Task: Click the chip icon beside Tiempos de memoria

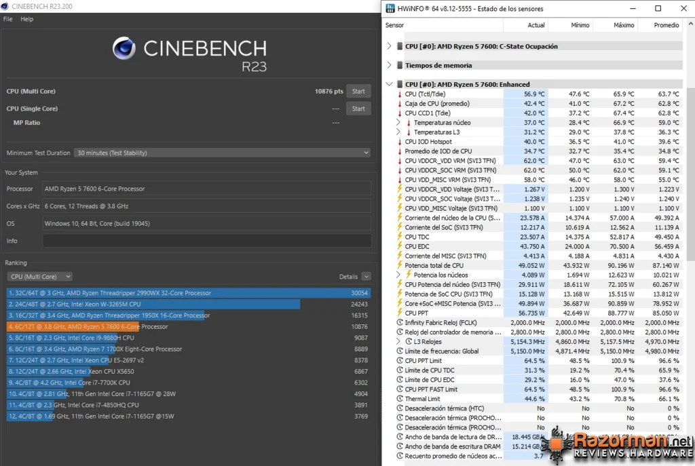Action: (x=399, y=65)
